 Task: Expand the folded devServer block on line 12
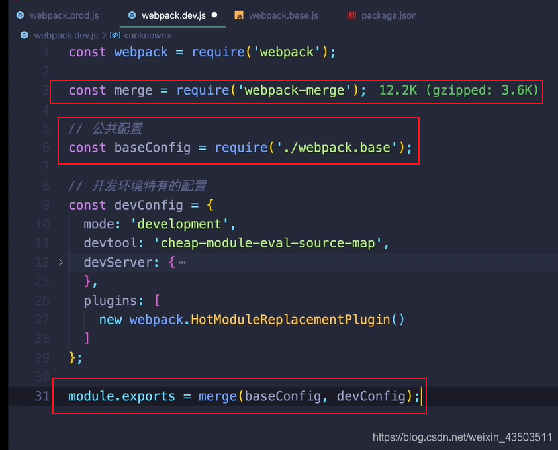[61, 263]
